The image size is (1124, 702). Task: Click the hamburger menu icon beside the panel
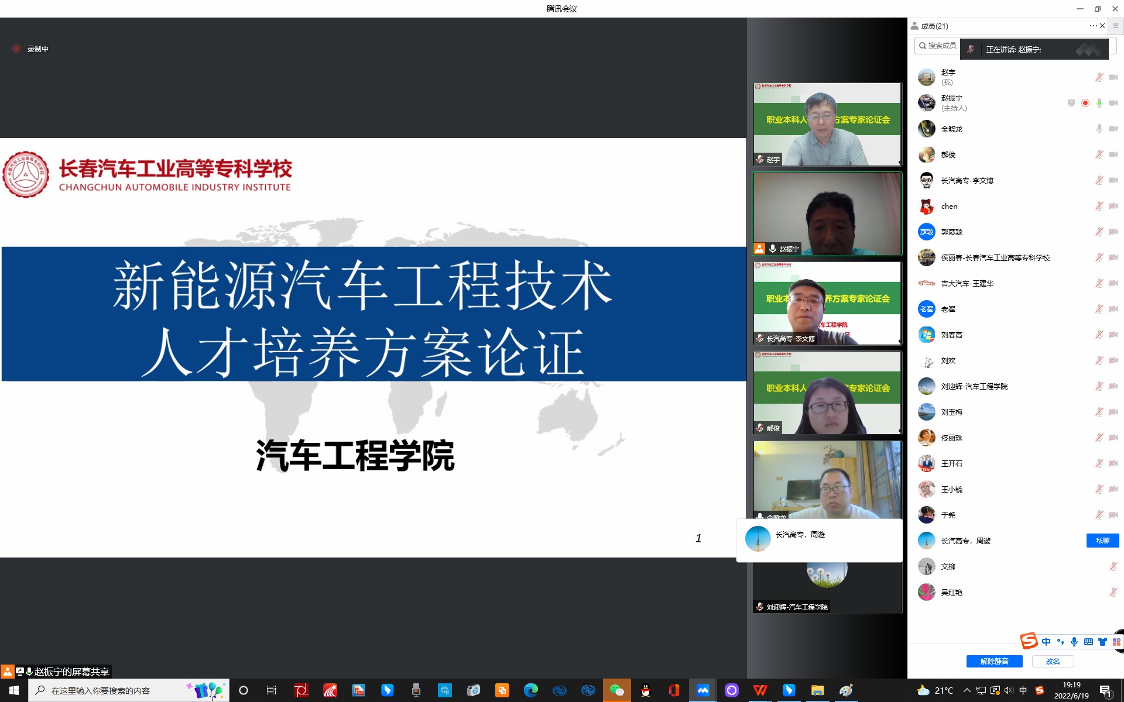tap(1115, 26)
